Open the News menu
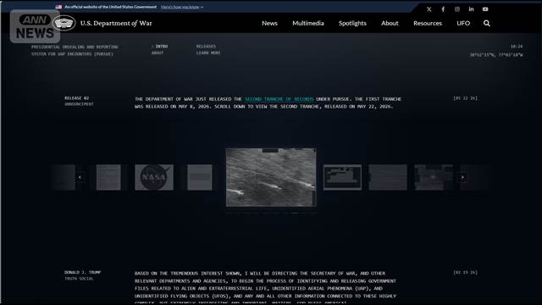Image resolution: width=542 pixels, height=305 pixels. [x=269, y=23]
